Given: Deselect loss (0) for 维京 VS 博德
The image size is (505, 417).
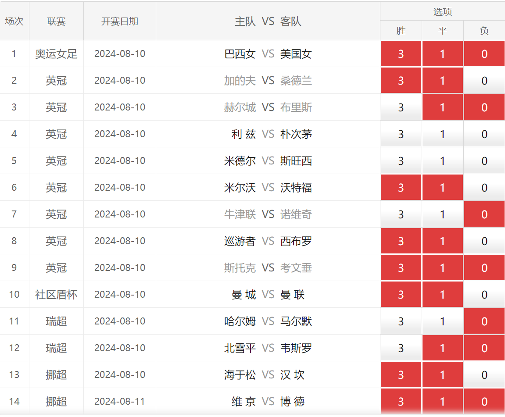Looking at the screenshot, I should (484, 401).
